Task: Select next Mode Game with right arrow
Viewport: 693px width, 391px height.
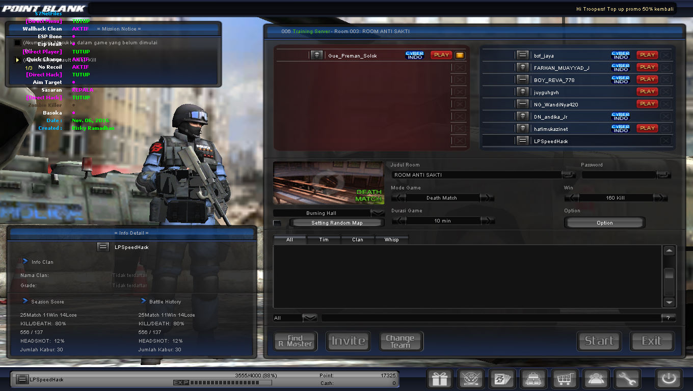Action: tap(487, 198)
